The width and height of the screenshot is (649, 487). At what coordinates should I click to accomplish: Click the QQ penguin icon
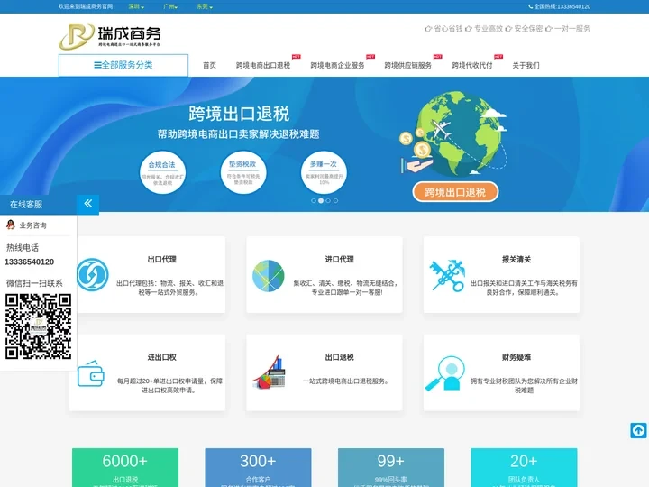point(10,225)
